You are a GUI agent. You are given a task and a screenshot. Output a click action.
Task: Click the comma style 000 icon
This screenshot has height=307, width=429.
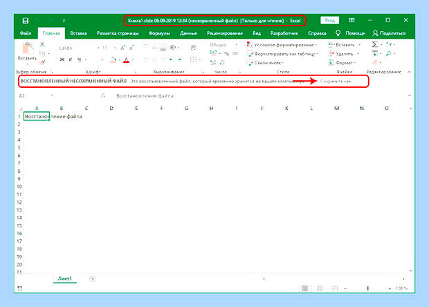pos(235,53)
